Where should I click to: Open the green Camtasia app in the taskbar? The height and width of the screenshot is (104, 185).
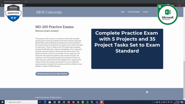(x=83, y=102)
